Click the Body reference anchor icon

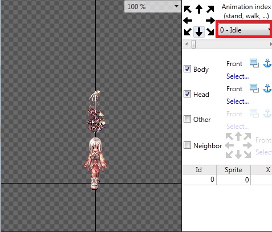267,63
